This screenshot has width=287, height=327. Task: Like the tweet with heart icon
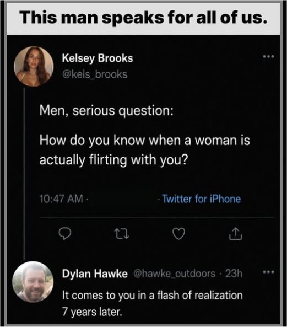coord(179,234)
